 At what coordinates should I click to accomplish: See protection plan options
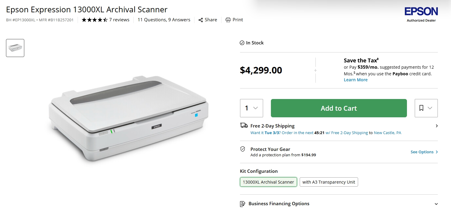pyautogui.click(x=424, y=152)
